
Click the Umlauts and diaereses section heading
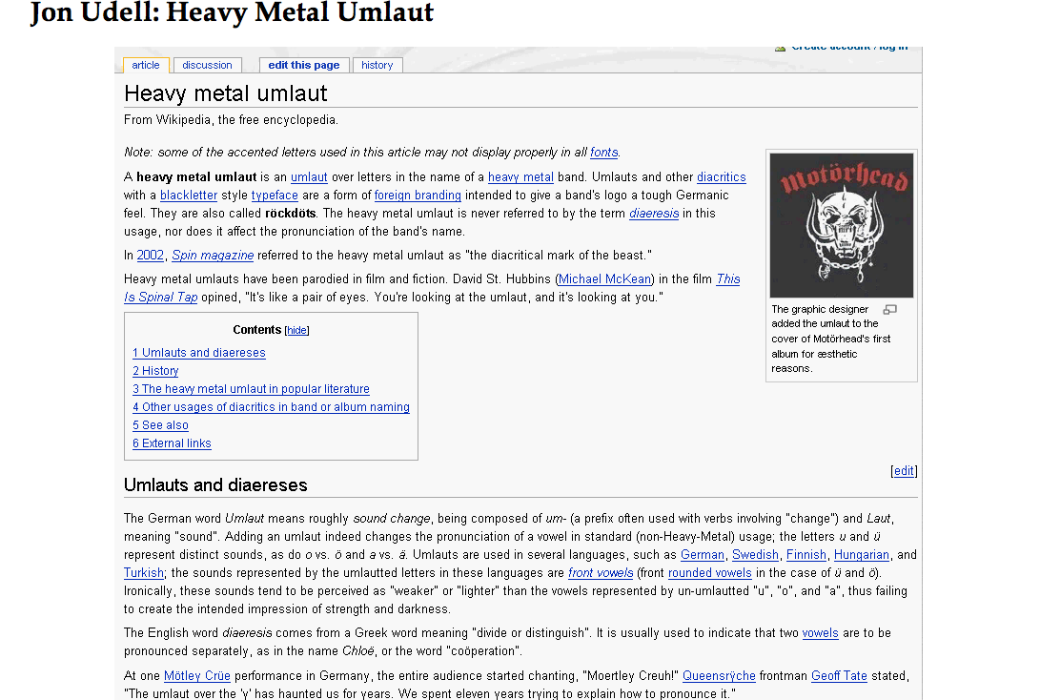[215, 485]
